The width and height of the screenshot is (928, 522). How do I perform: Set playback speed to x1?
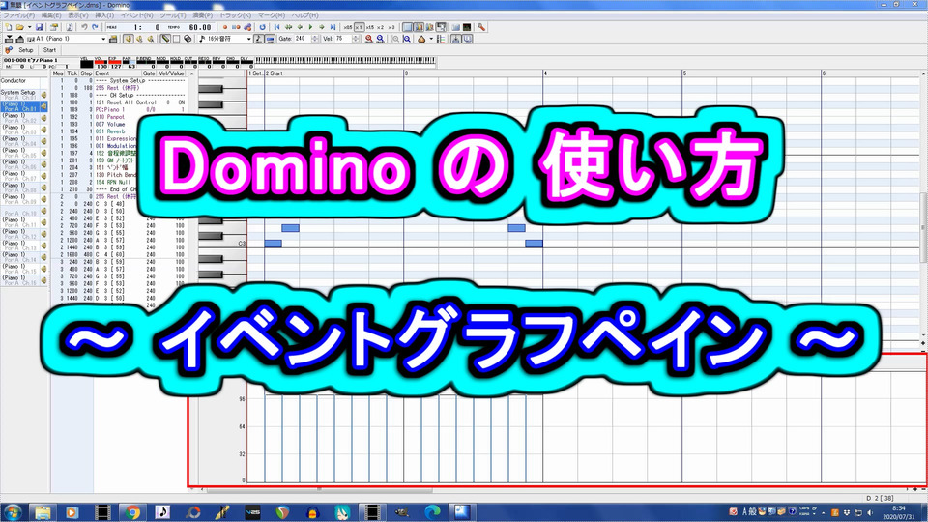click(x=359, y=27)
